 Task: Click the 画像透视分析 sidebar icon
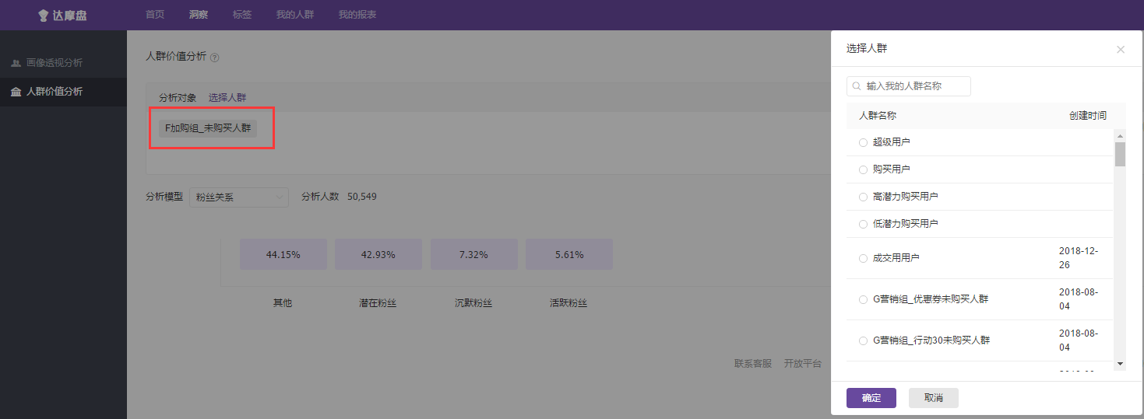[x=16, y=63]
